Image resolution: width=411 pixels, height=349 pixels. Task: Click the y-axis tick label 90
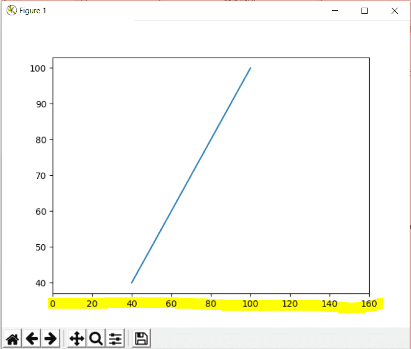41,104
